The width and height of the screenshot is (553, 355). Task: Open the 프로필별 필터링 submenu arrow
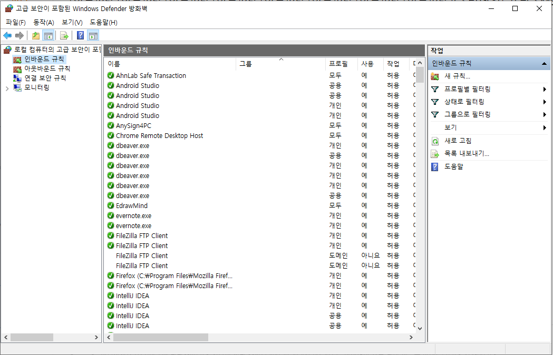pos(545,89)
